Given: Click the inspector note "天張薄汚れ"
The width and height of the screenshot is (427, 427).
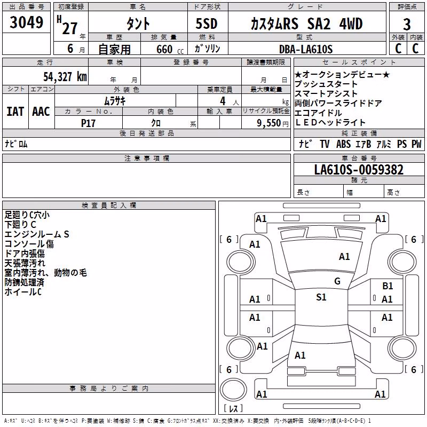Looking at the screenshot, I should click(x=25, y=263).
